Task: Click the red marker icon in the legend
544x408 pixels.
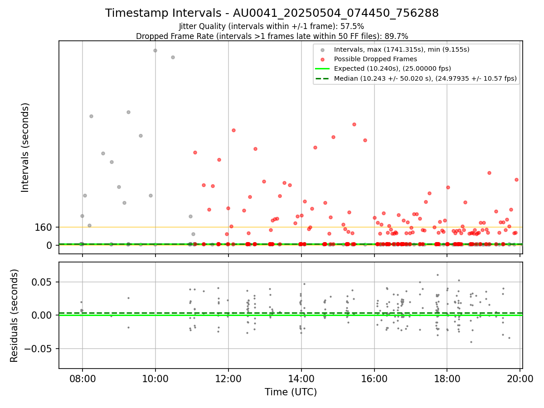Action: (322, 59)
